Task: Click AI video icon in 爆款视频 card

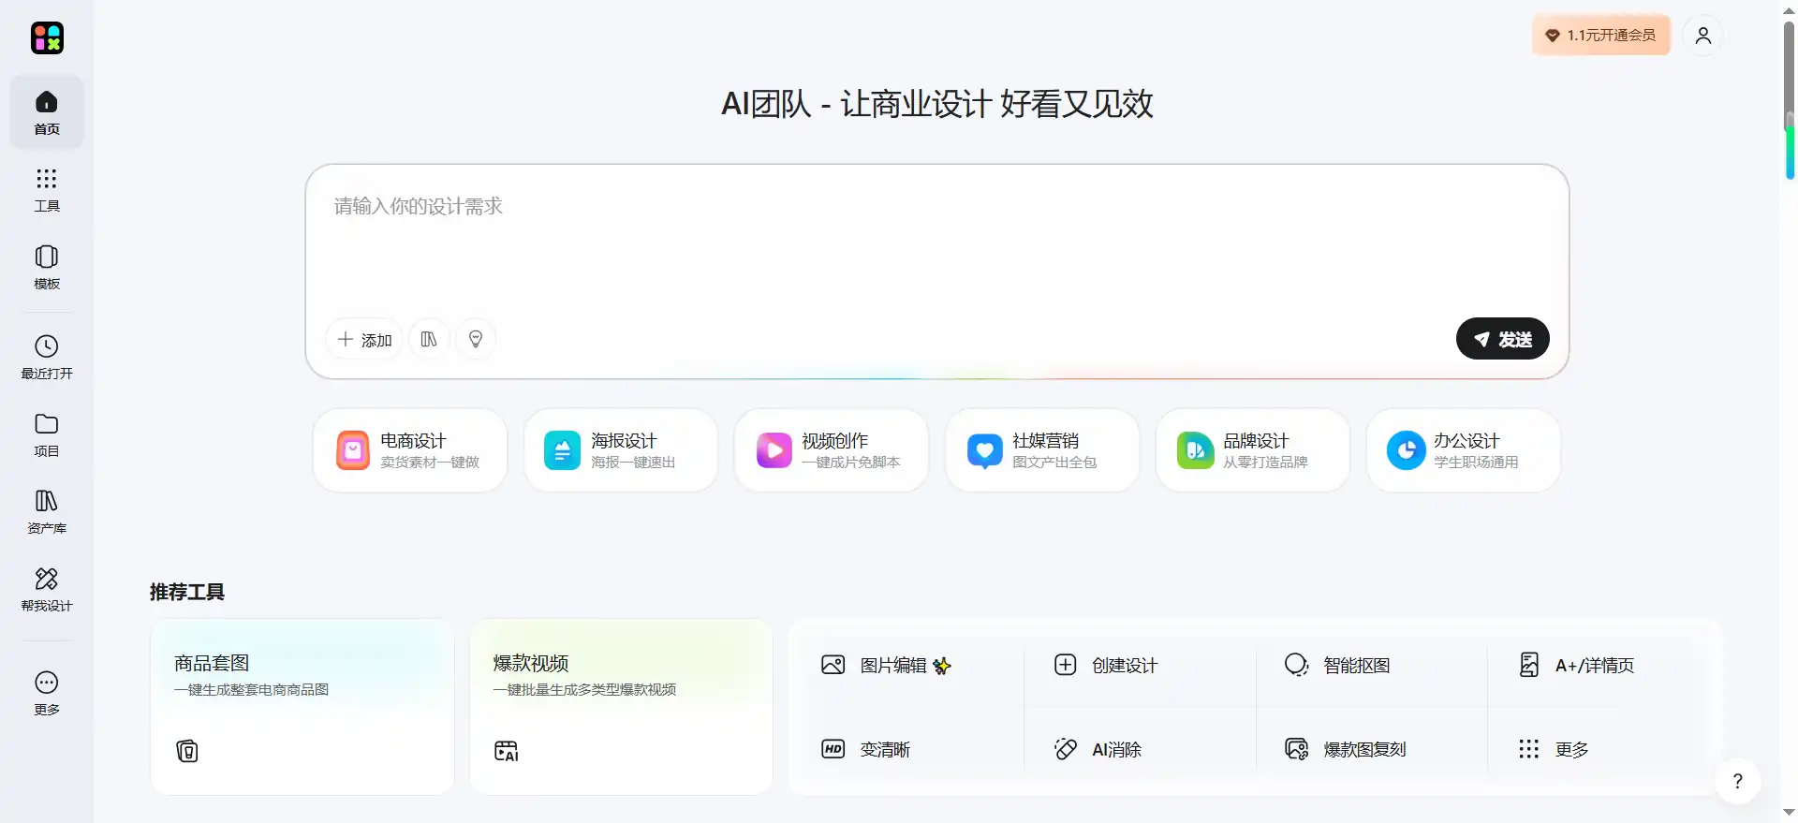Action: 506,751
